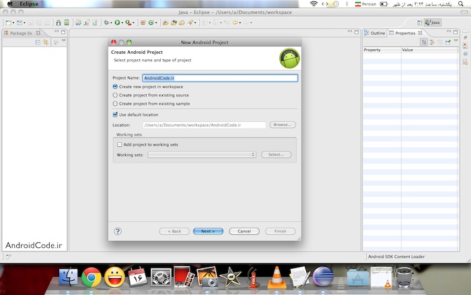Click the Debug bug toolbar icon
This screenshot has width=471, height=295.
(107, 22)
